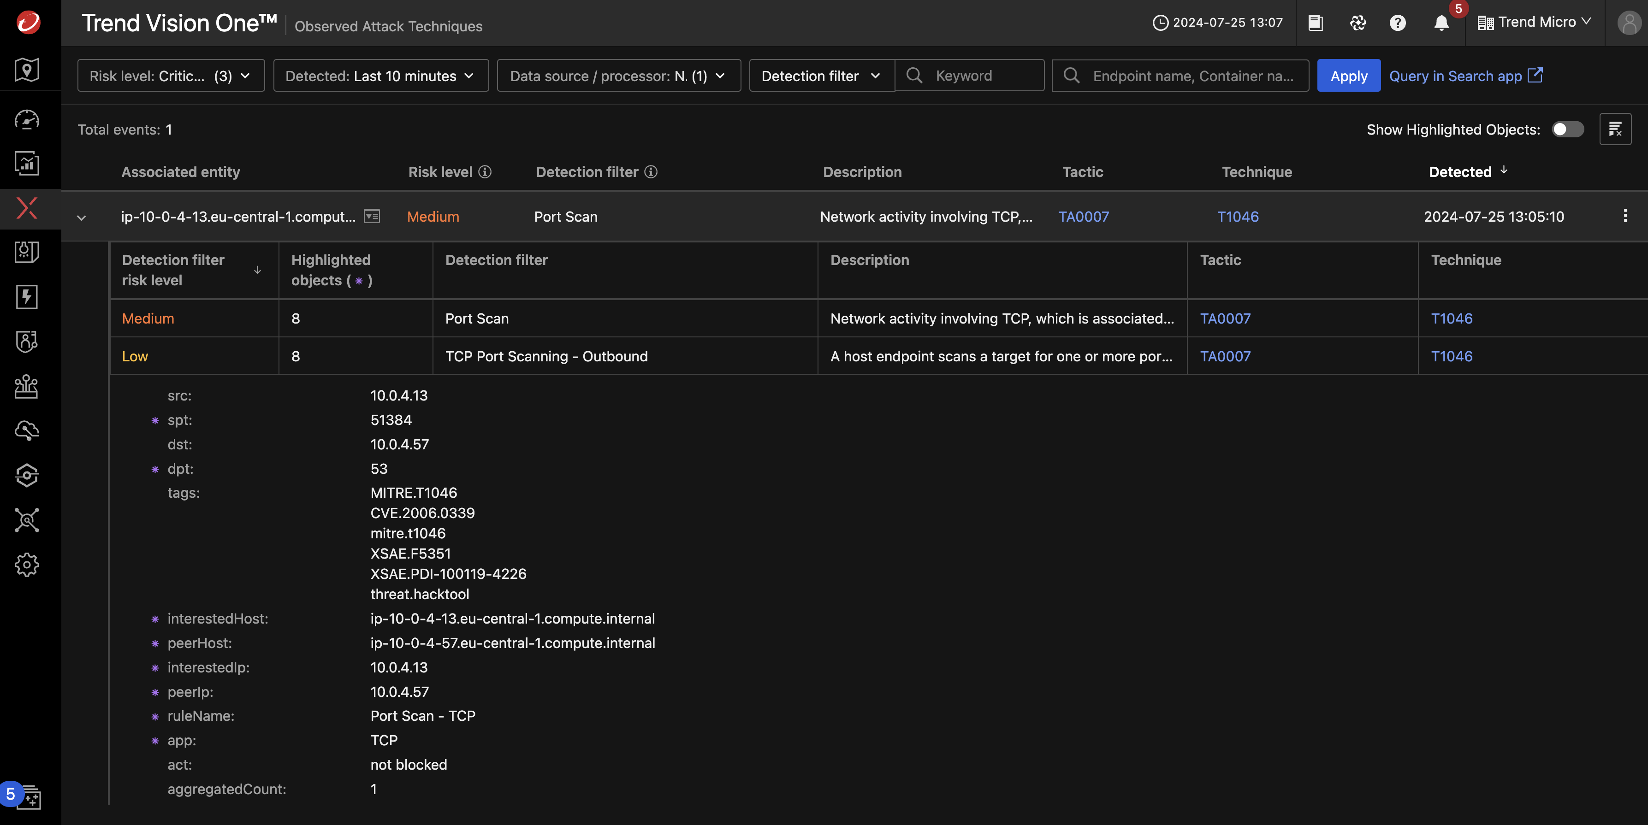Toggle Show Highlighted Objects switch
This screenshot has width=1648, height=825.
[x=1567, y=129]
